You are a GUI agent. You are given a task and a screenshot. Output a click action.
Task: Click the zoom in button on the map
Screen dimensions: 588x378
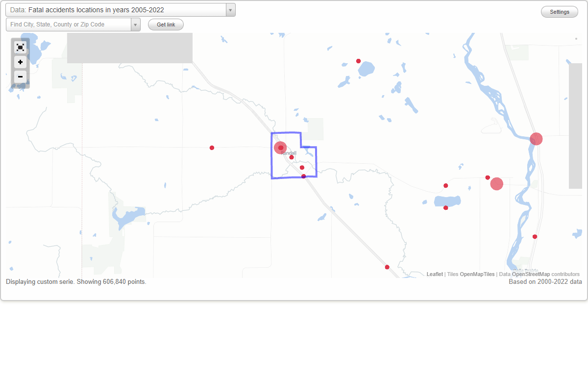(20, 62)
